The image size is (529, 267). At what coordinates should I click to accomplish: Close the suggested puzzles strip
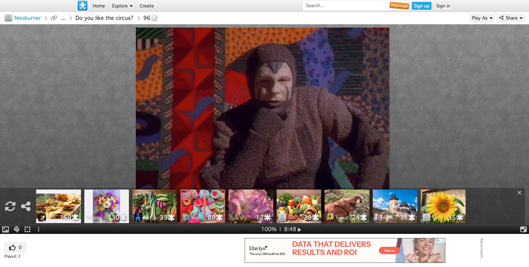pyautogui.click(x=519, y=193)
